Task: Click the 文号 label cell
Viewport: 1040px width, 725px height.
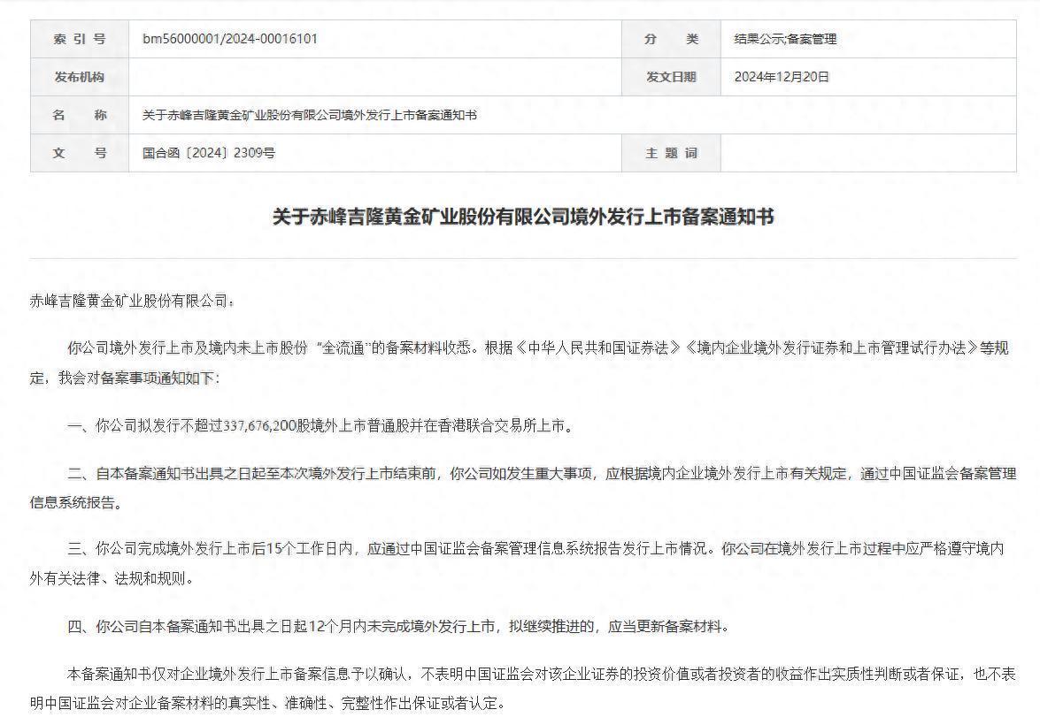Action: coord(80,153)
